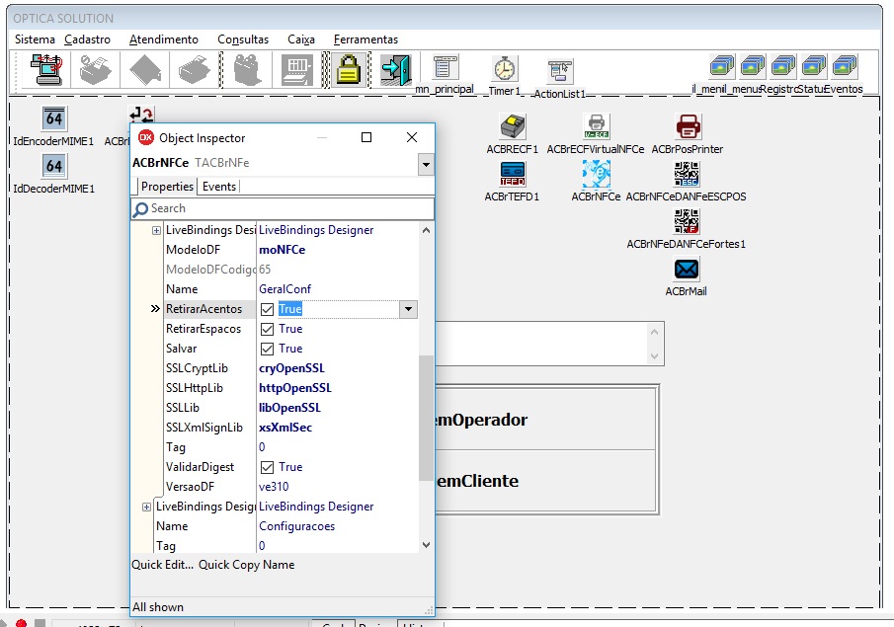Open the Caixa menu
Screen dimensions: 894x627
pyautogui.click(x=301, y=39)
